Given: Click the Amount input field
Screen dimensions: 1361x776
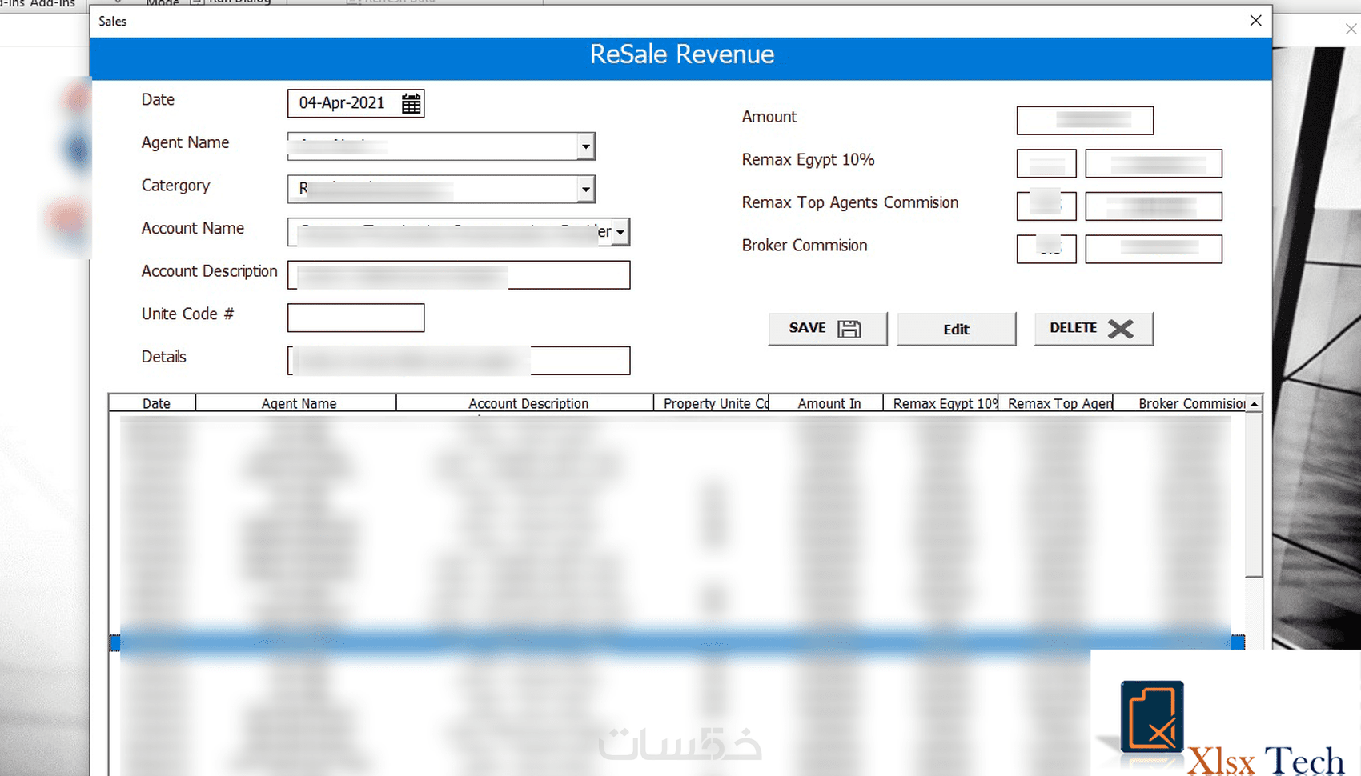Looking at the screenshot, I should pos(1085,121).
